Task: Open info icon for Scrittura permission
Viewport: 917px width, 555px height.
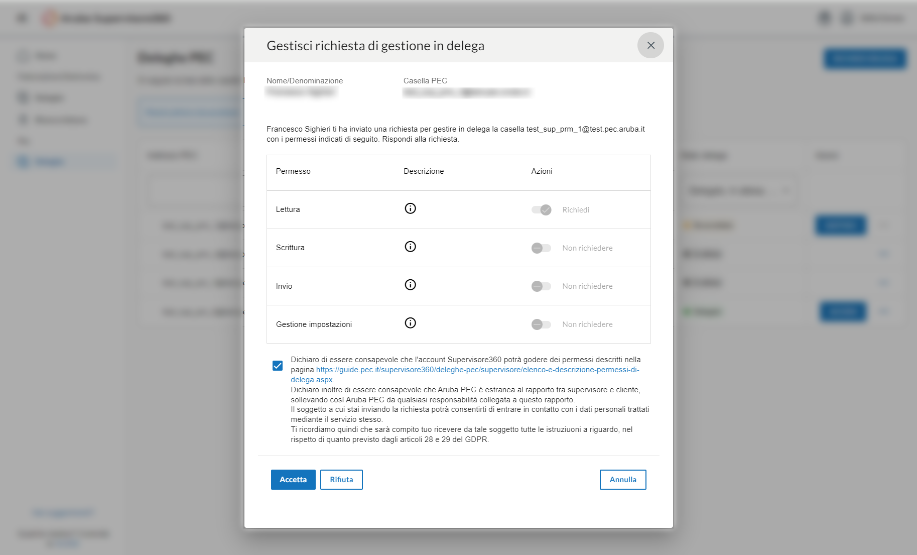Action: [x=410, y=247]
